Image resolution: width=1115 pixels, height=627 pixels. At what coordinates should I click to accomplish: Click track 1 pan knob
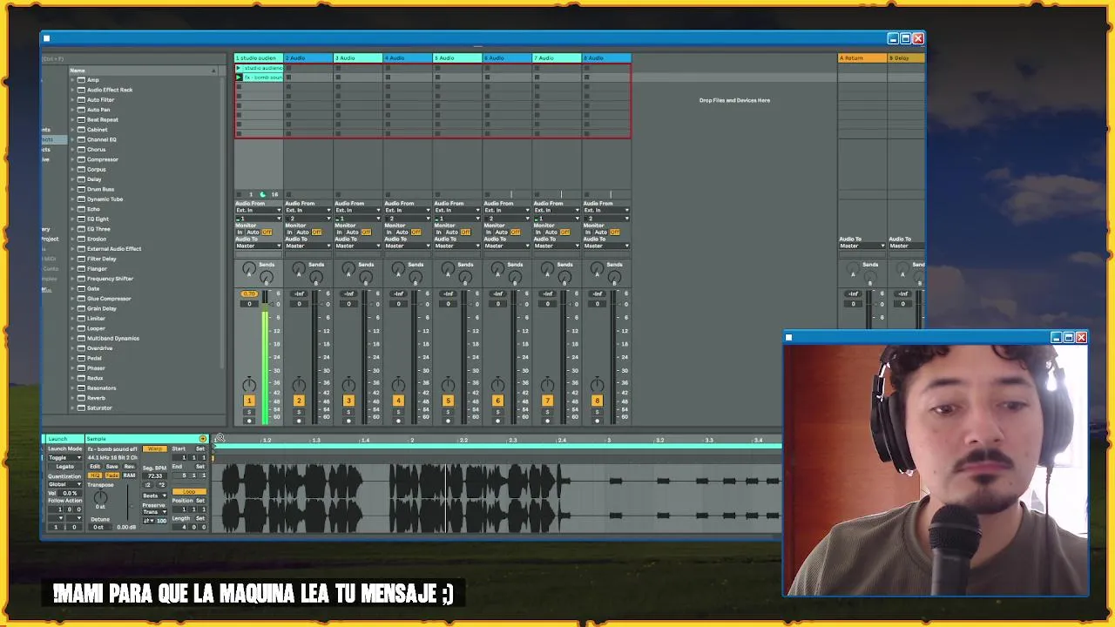coord(249,385)
